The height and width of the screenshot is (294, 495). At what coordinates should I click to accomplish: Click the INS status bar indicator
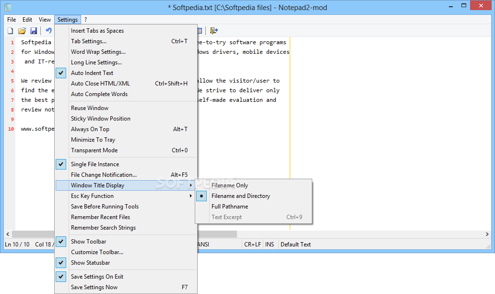[270, 245]
